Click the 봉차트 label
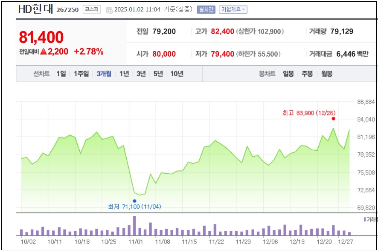 pyautogui.click(x=267, y=74)
